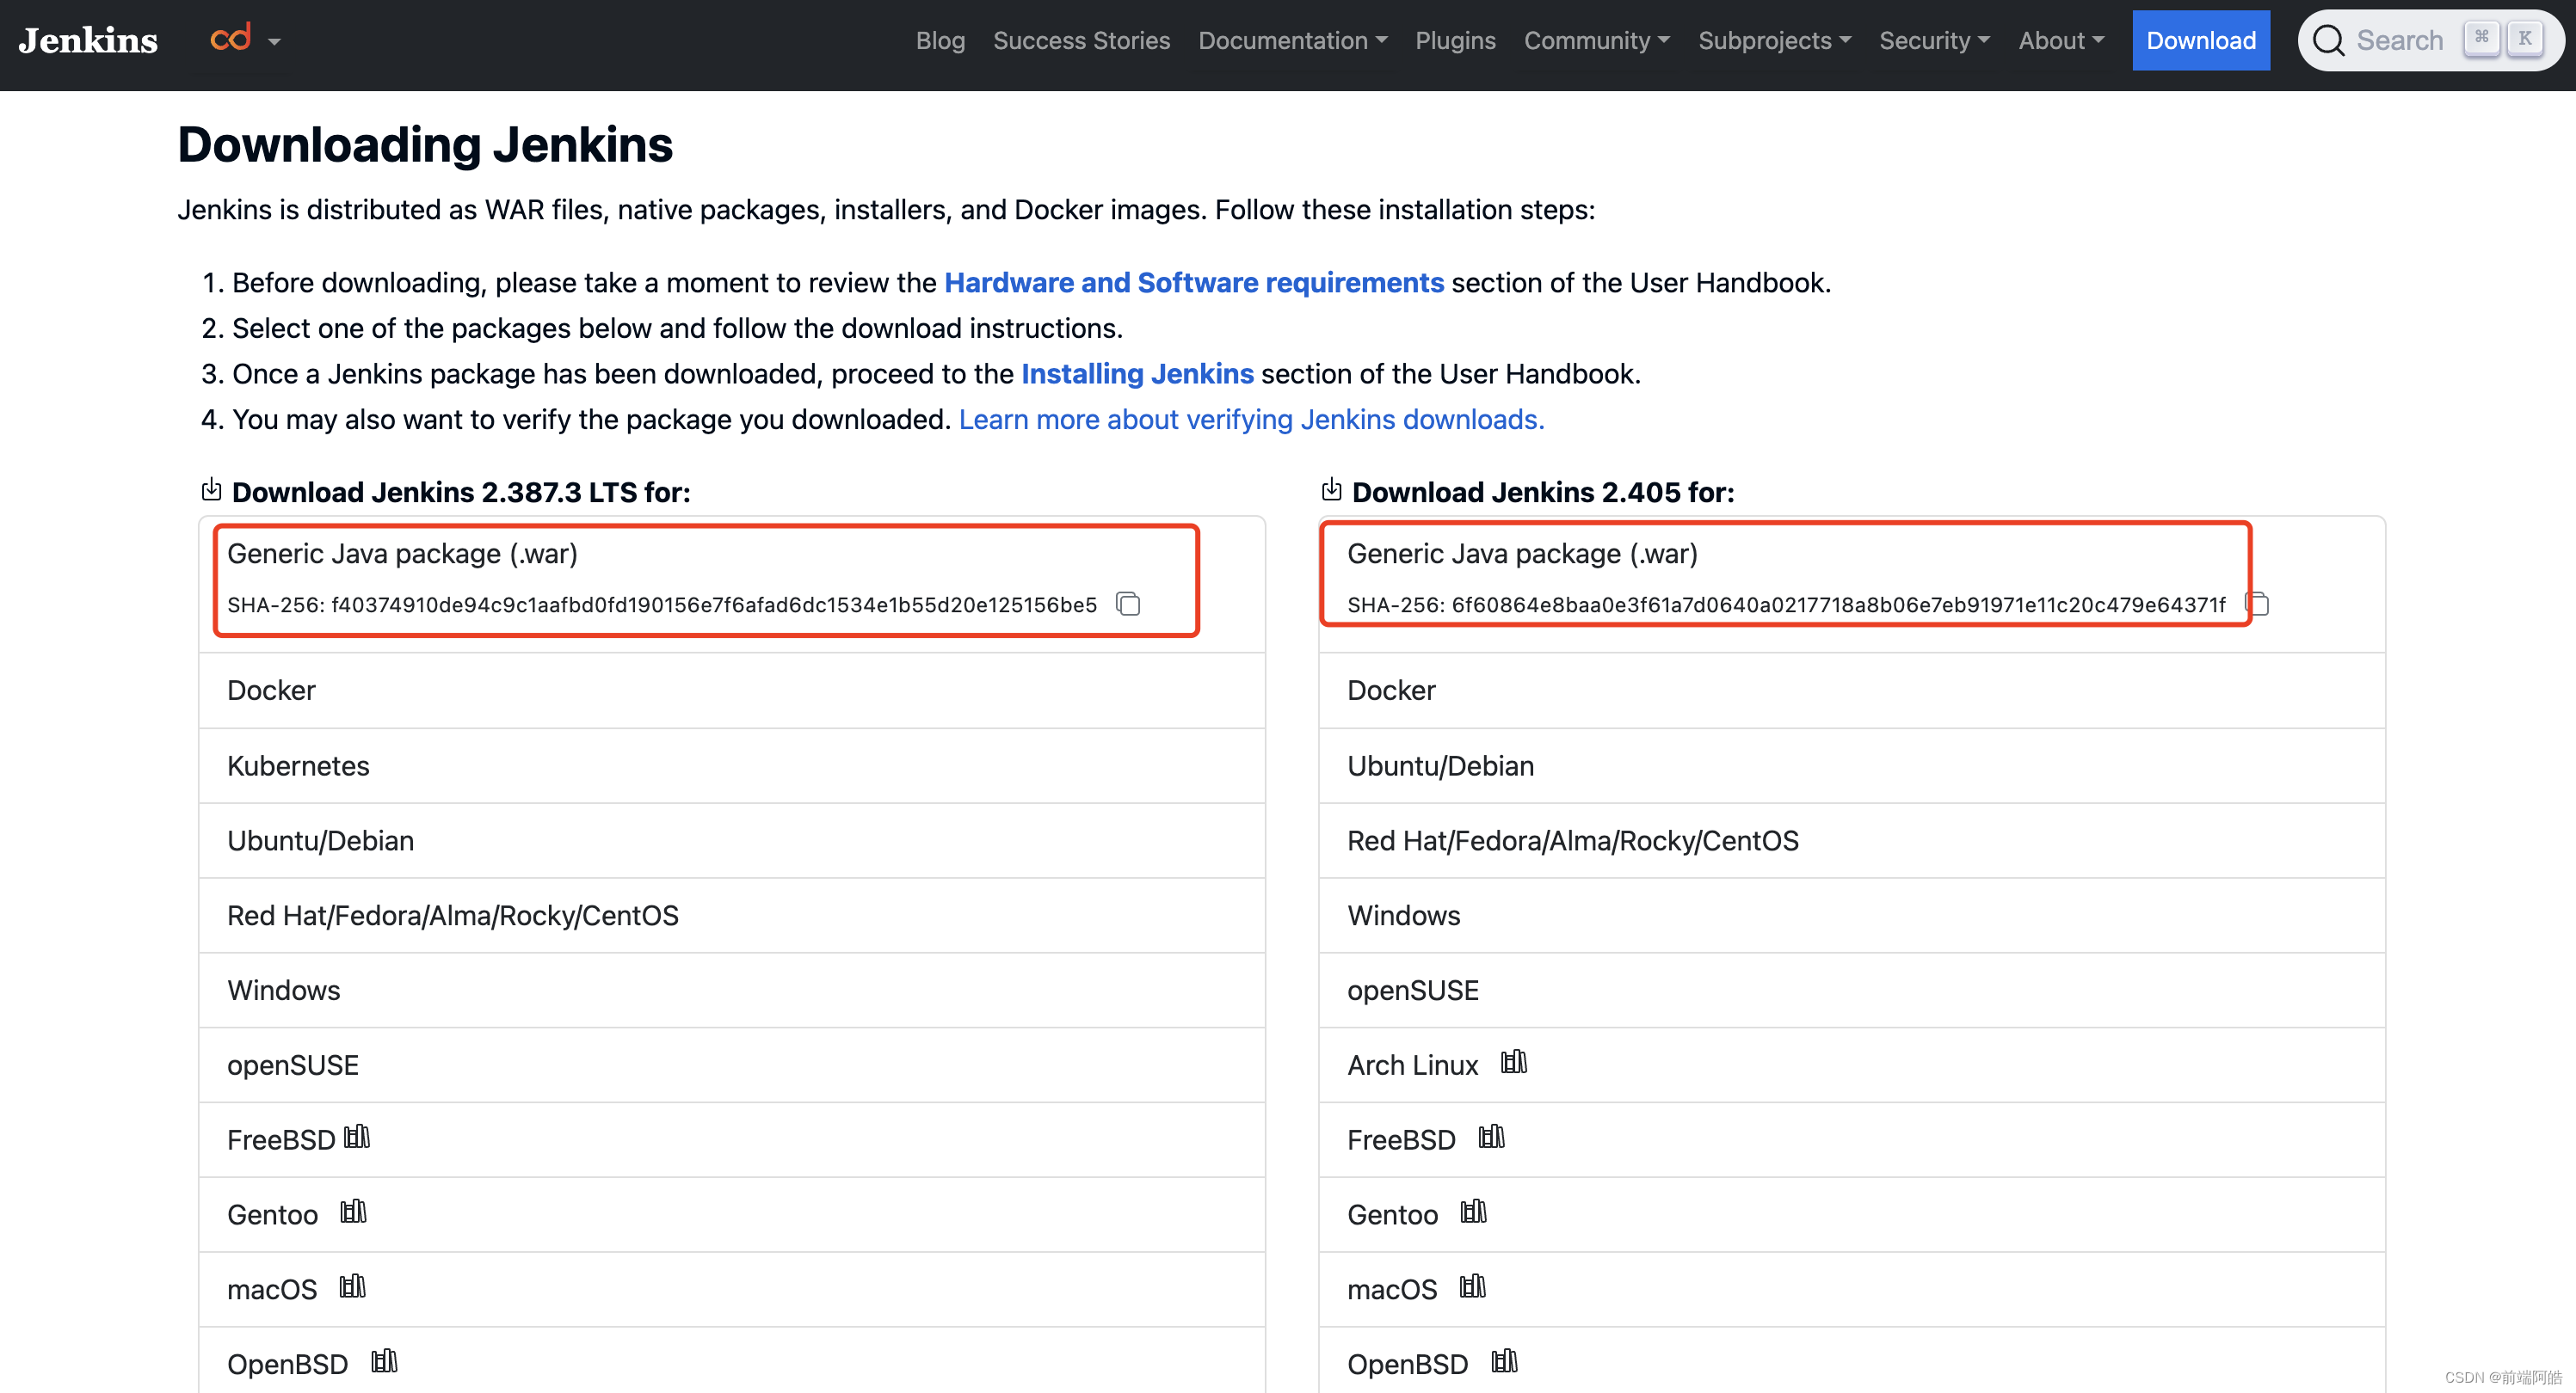The height and width of the screenshot is (1393, 2576).
Task: Click third-party icon next to weekly macOS
Action: point(1473,1287)
